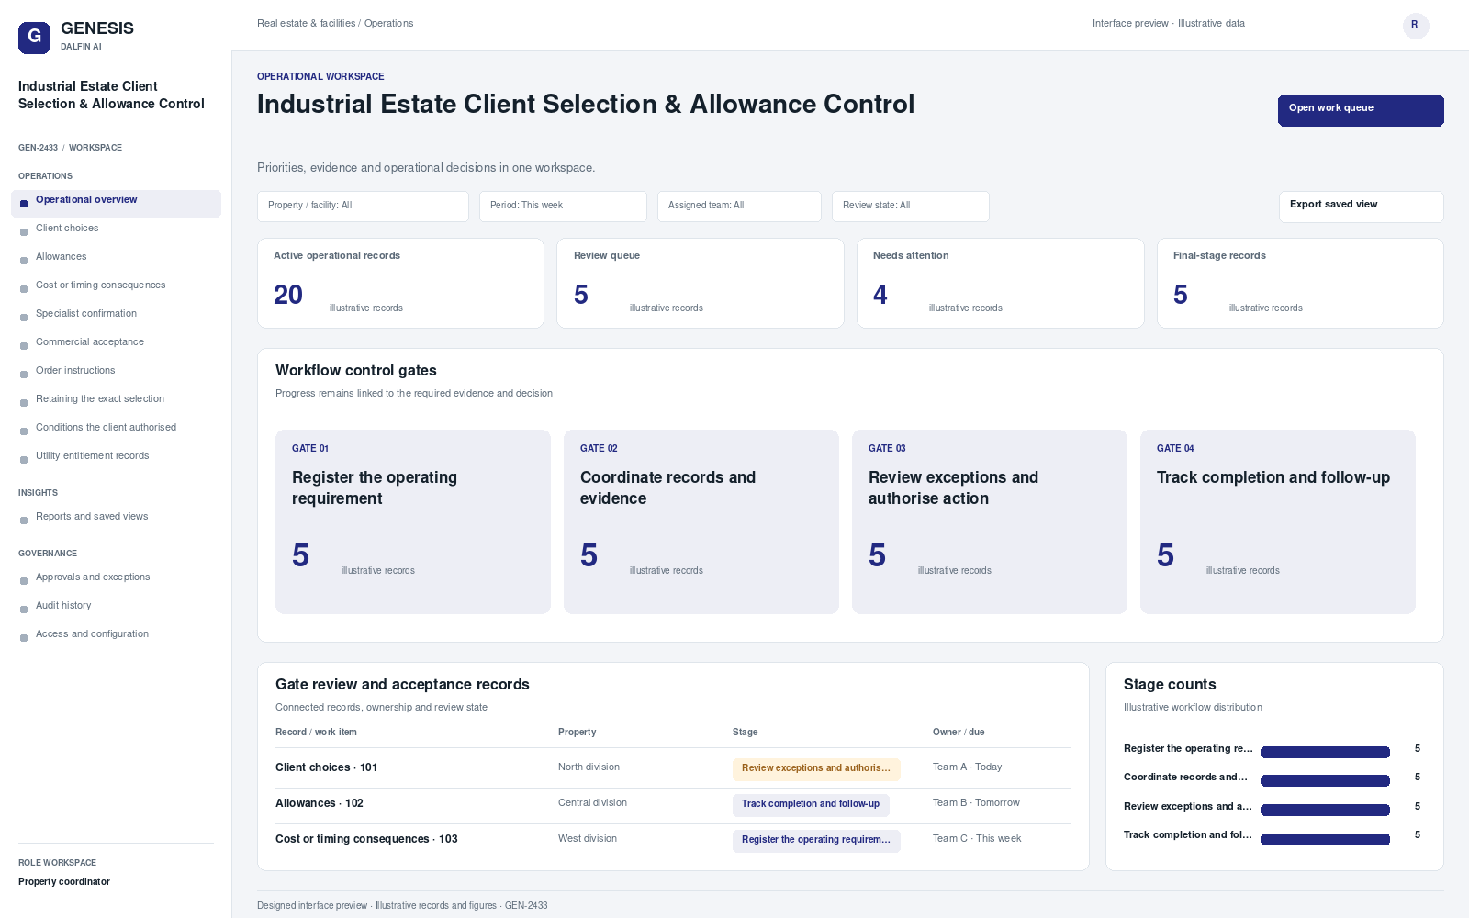Click the Register the operating stage bar
The height and width of the screenshot is (918, 1469).
click(1325, 752)
